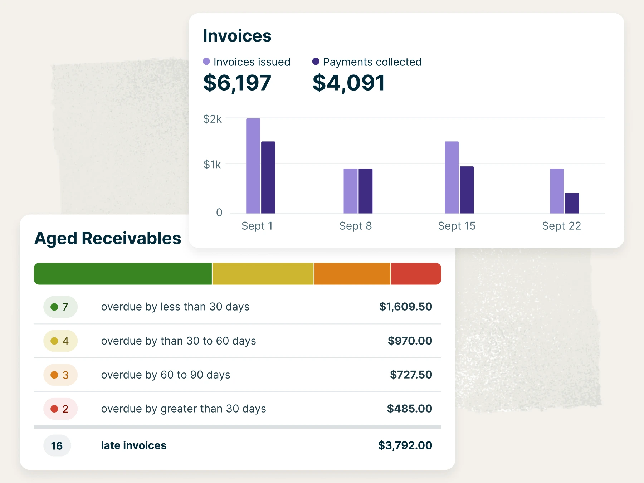The image size is (644, 483).
Task: Click the $3,792.00 late invoices amount
Action: click(405, 445)
